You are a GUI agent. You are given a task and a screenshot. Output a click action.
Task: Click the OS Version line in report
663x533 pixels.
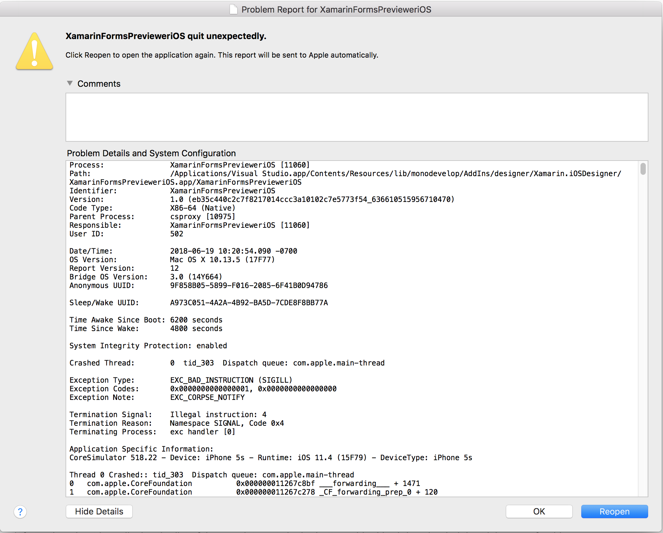172,260
